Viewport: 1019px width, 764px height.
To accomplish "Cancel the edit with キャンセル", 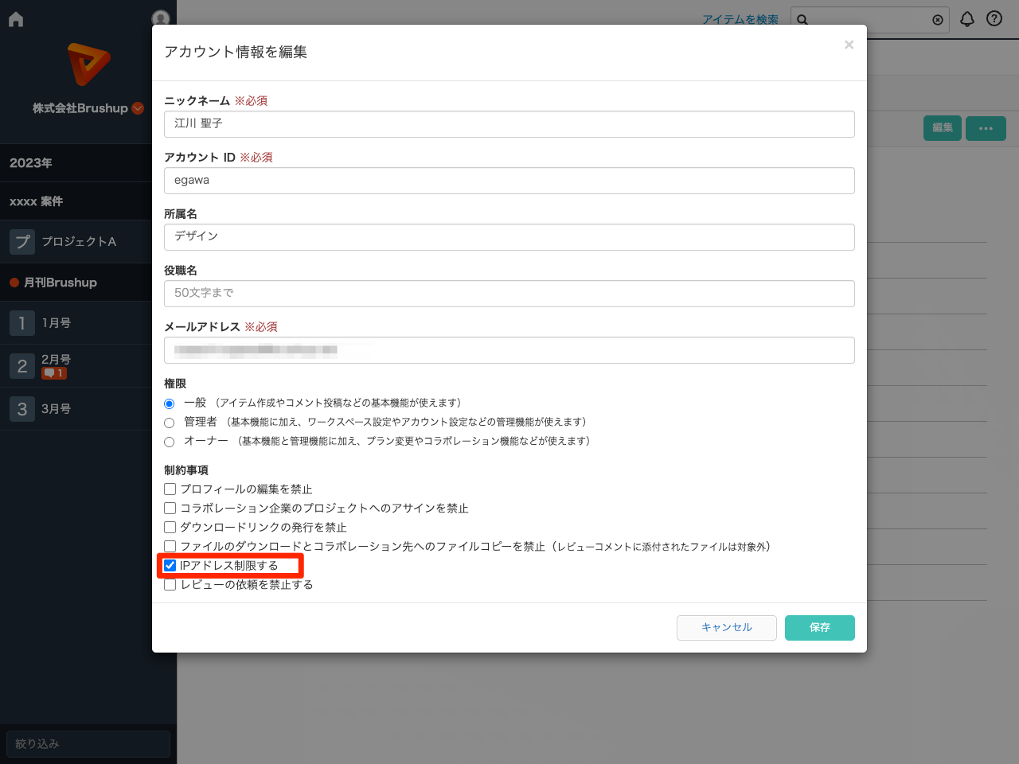I will tap(726, 627).
